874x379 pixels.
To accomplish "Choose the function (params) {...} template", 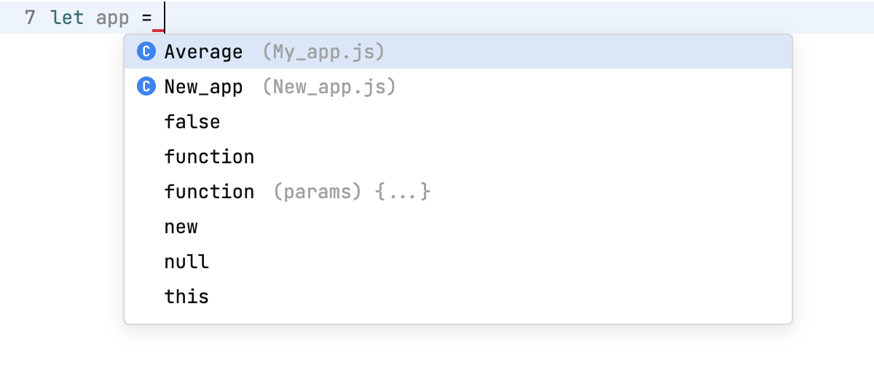I will coord(209,192).
